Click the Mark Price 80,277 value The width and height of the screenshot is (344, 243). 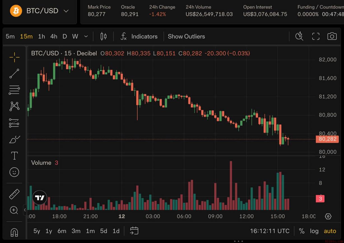coord(97,14)
